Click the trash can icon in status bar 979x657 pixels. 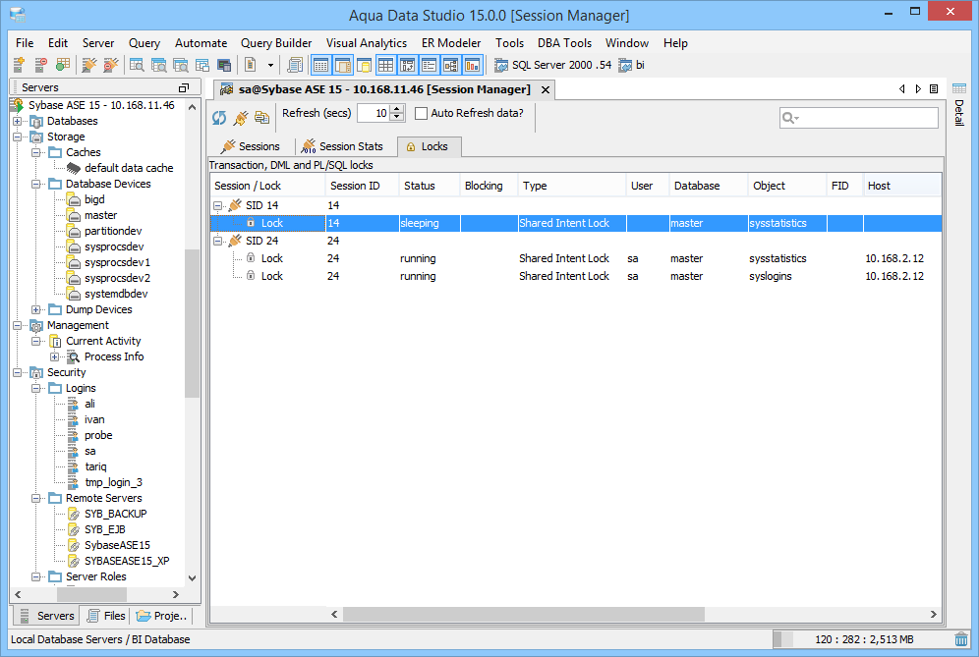point(961,639)
